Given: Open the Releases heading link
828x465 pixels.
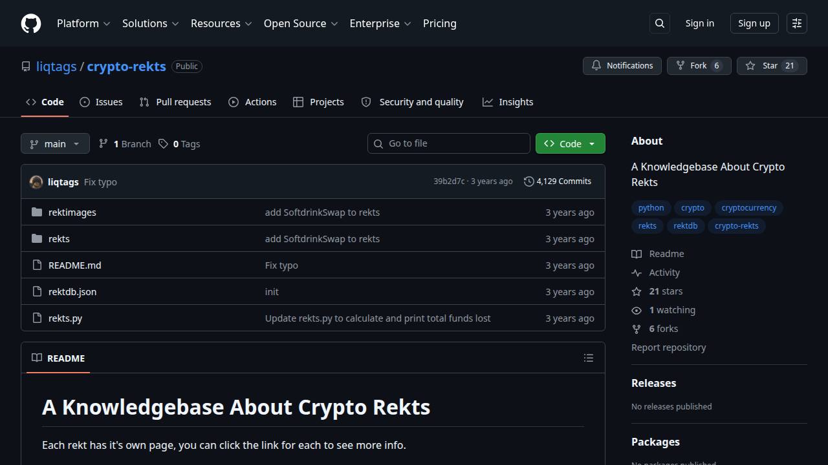Looking at the screenshot, I should [654, 383].
